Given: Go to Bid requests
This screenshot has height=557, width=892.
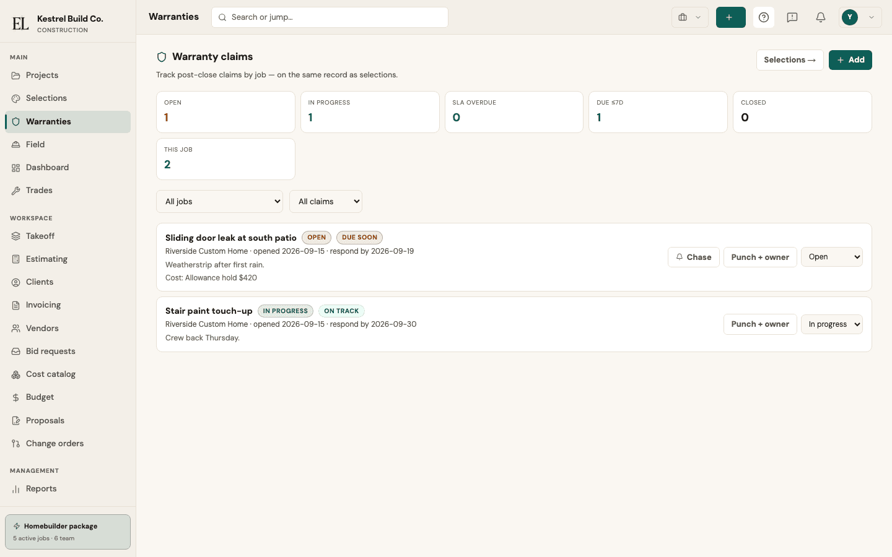Looking at the screenshot, I should coord(68,352).
